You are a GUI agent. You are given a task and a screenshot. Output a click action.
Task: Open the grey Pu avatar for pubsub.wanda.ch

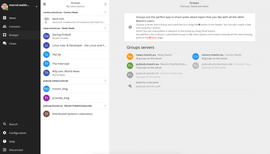(130, 75)
